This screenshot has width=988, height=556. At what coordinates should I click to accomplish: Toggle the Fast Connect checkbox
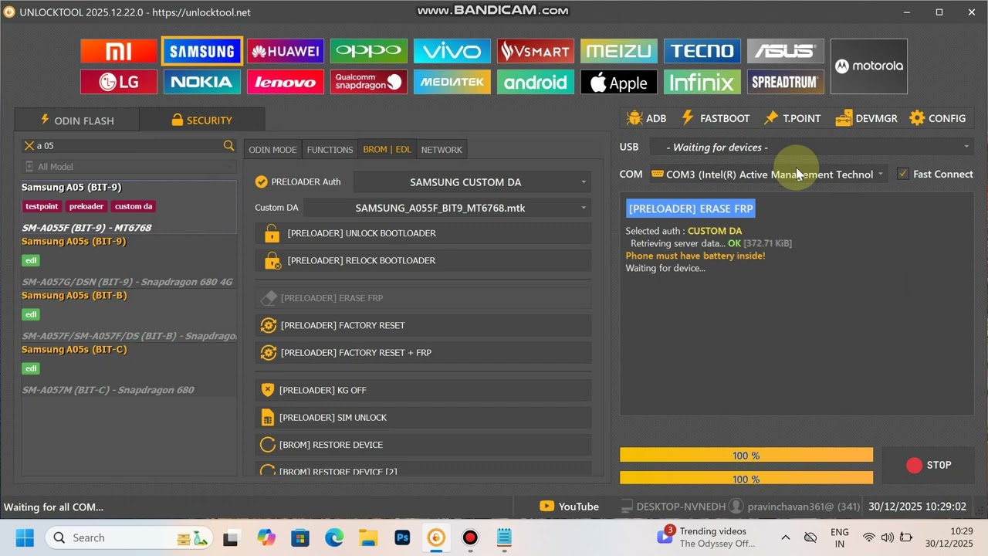(x=902, y=174)
